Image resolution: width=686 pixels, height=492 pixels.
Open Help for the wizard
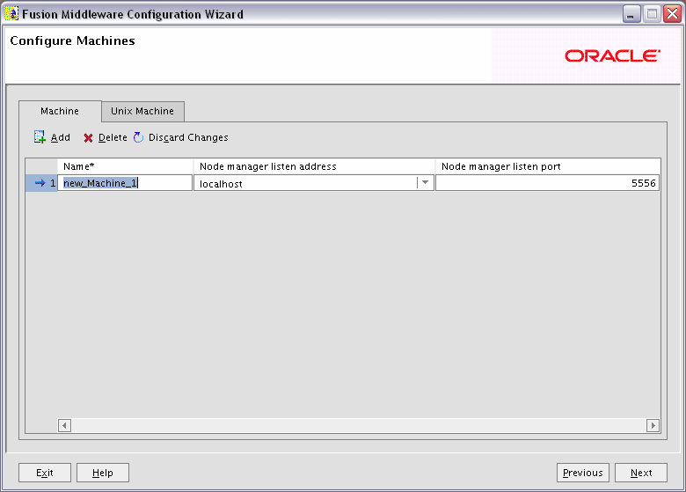tap(103, 473)
